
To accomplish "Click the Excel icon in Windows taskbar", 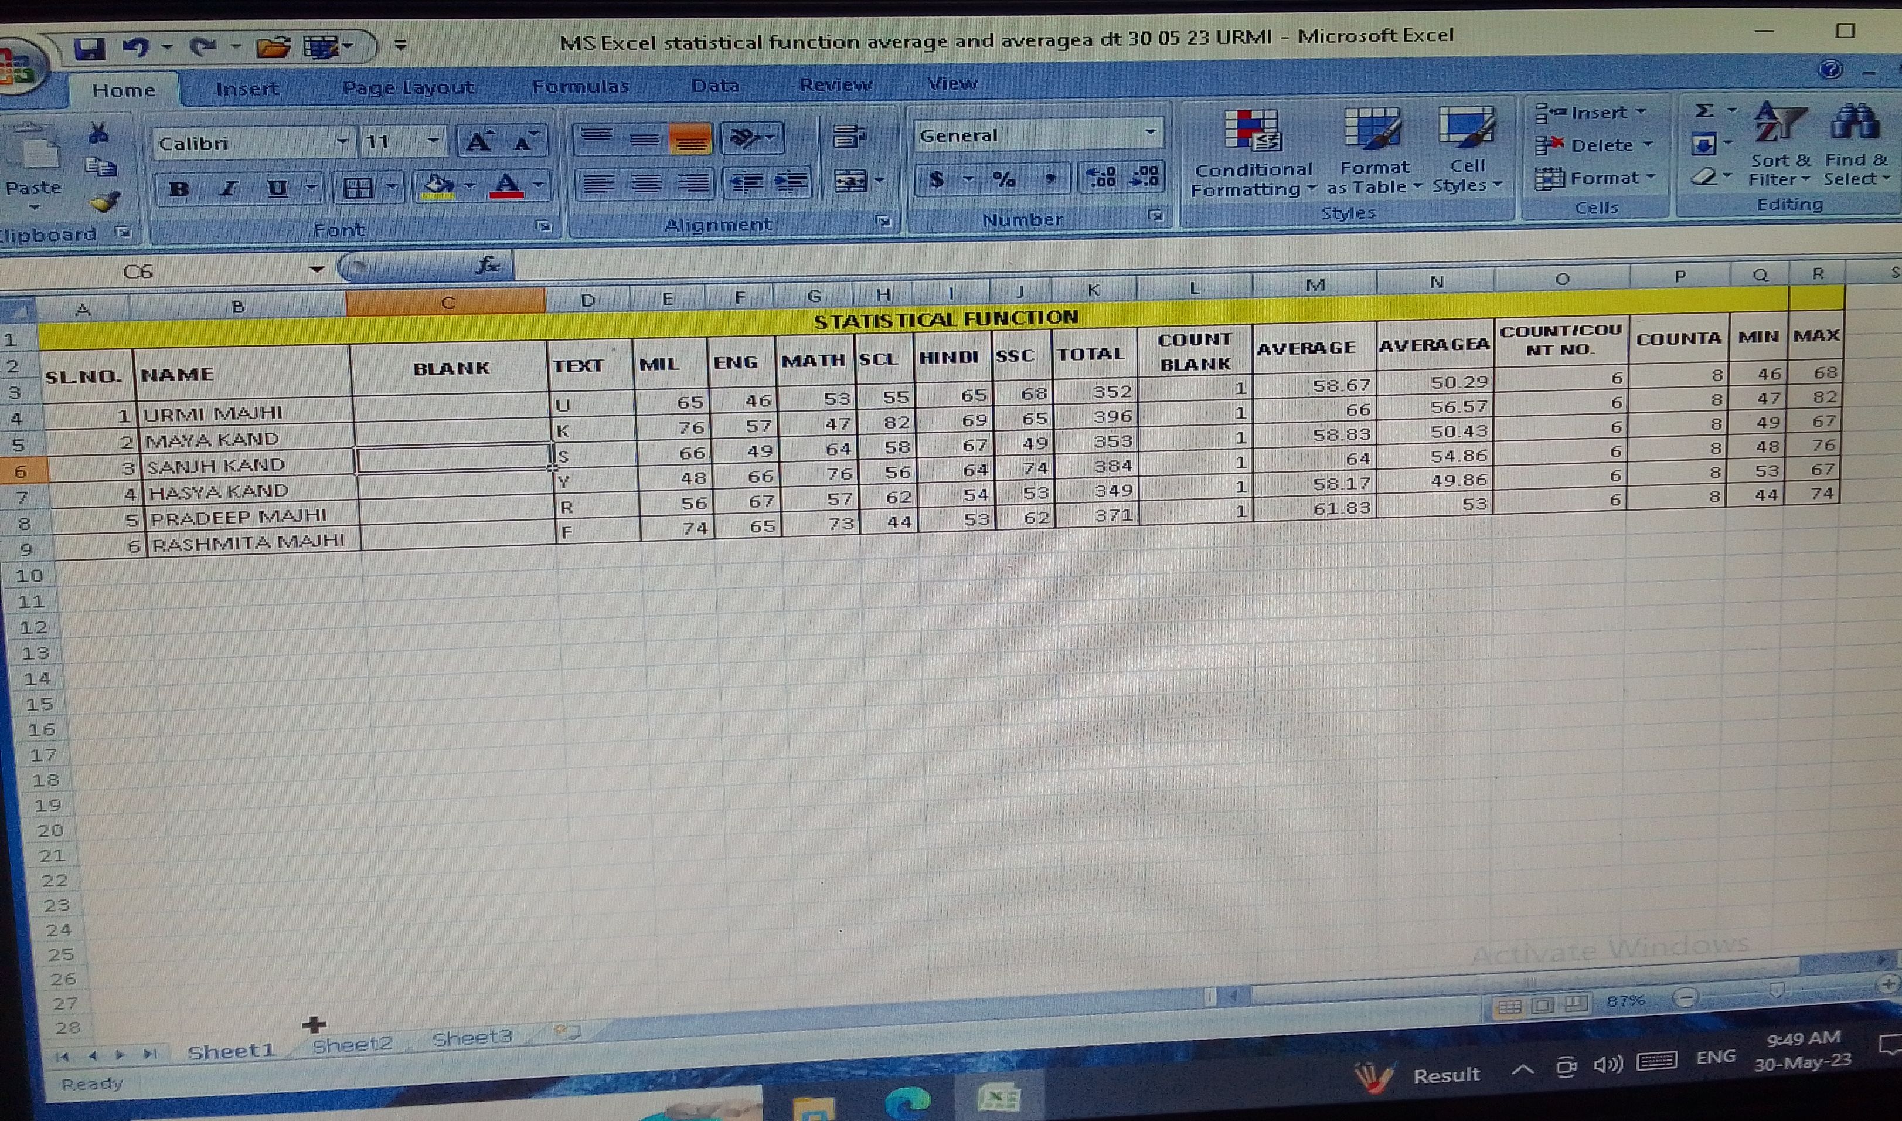I will point(998,1098).
